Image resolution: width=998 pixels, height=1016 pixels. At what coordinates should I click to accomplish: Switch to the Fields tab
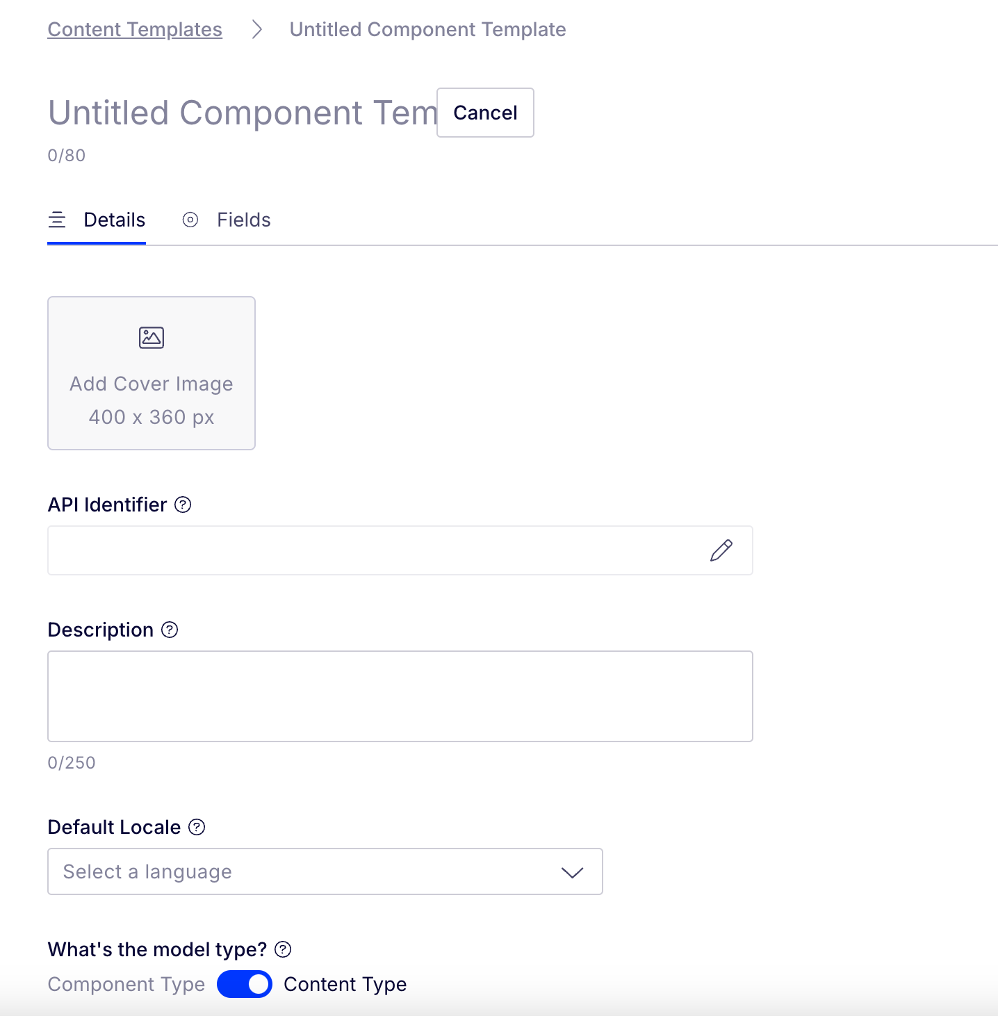(x=243, y=220)
